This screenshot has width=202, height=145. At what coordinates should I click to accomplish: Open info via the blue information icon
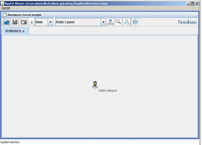pos(135,22)
